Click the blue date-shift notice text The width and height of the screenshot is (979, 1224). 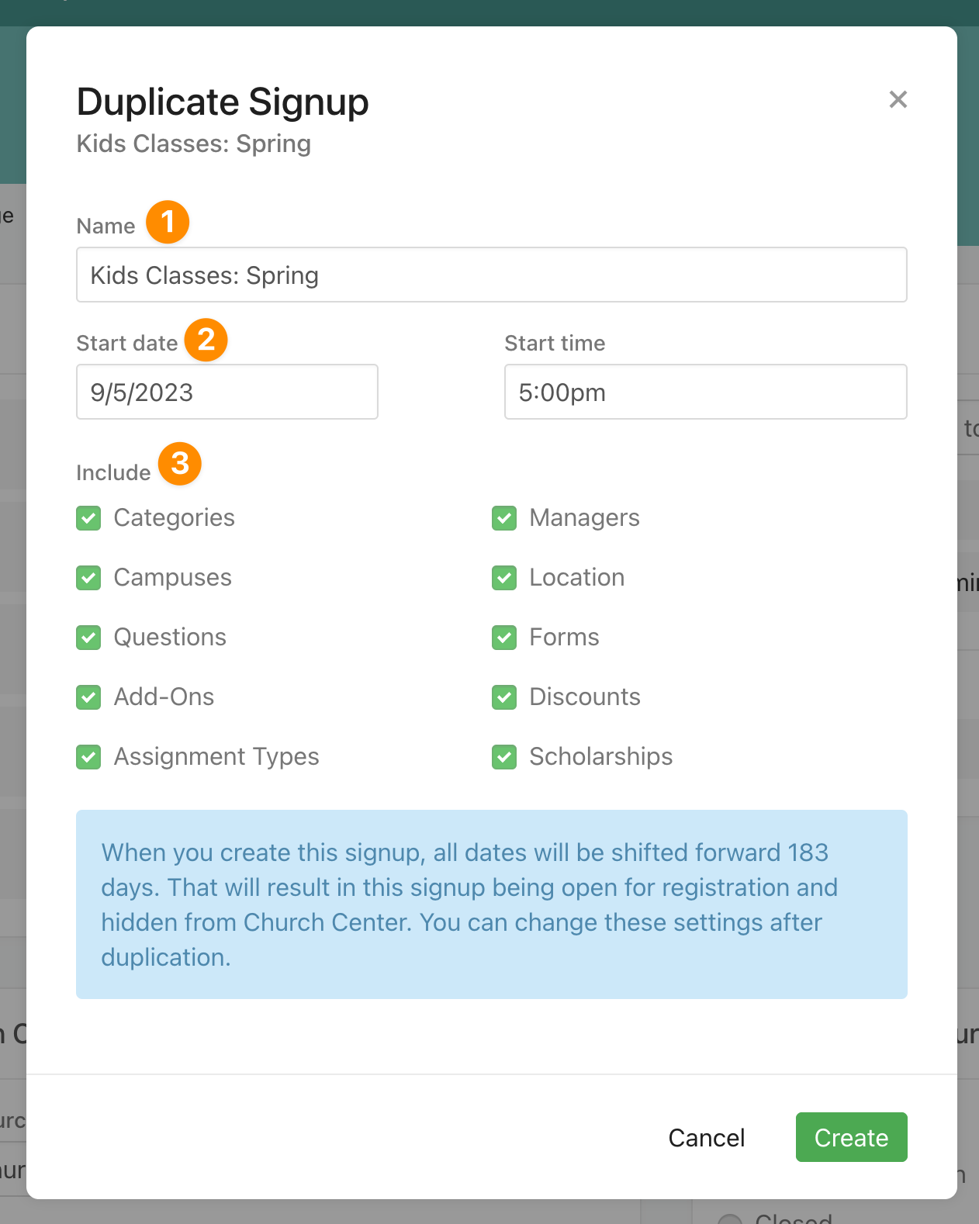(x=469, y=904)
